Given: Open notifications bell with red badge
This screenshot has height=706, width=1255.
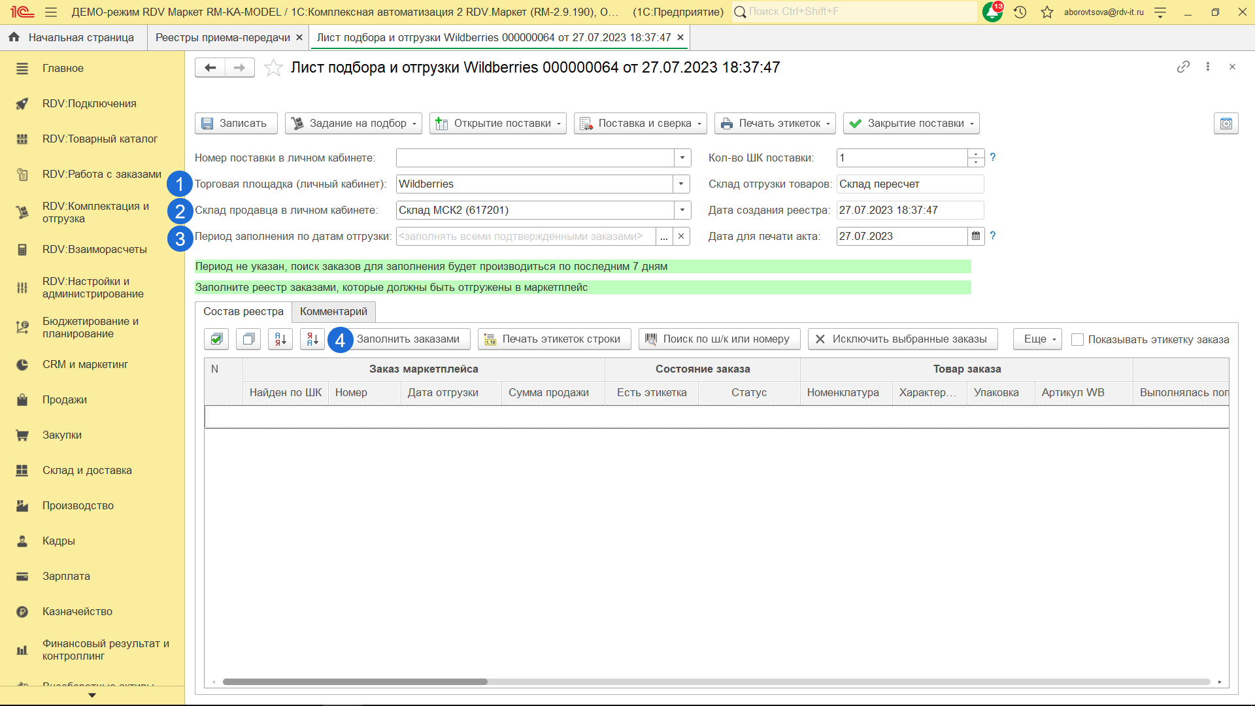Looking at the screenshot, I should click(x=992, y=12).
